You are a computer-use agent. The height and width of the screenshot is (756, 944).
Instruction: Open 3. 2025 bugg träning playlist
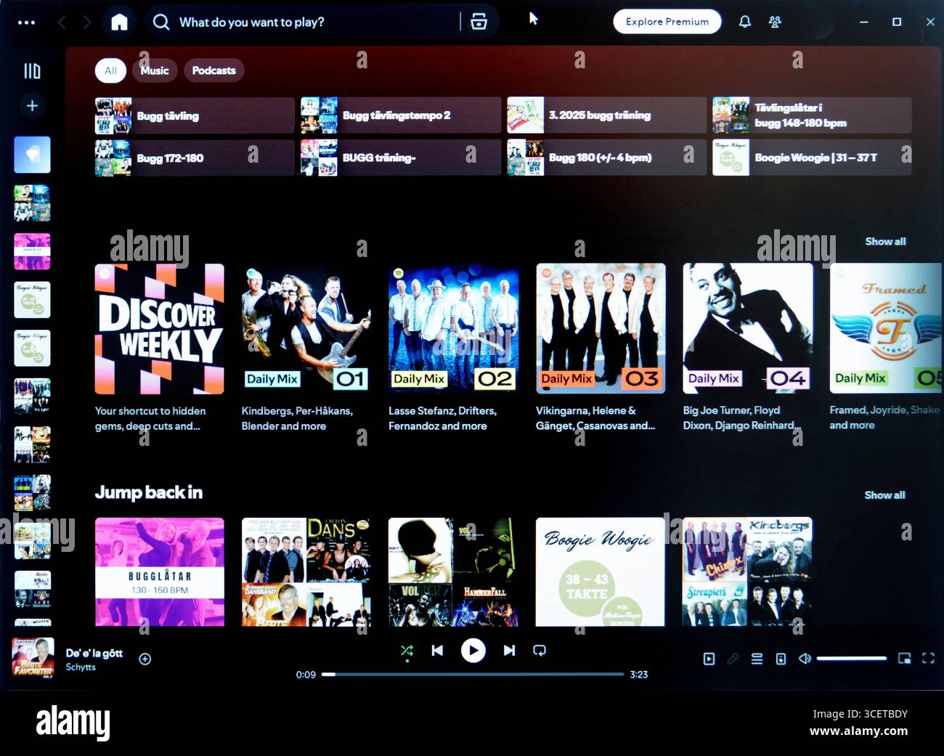(606, 115)
